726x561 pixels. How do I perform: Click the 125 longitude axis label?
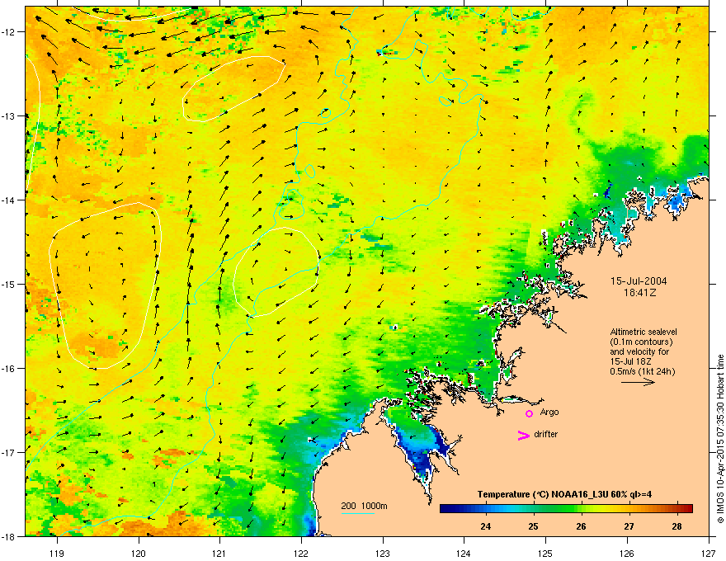click(545, 554)
